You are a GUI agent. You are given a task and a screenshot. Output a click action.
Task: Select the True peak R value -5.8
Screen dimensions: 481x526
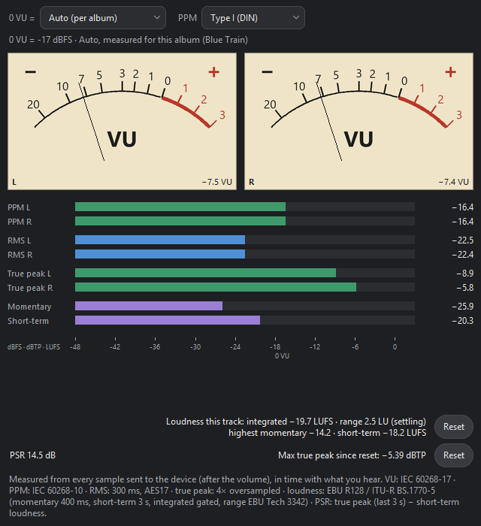[x=465, y=288]
